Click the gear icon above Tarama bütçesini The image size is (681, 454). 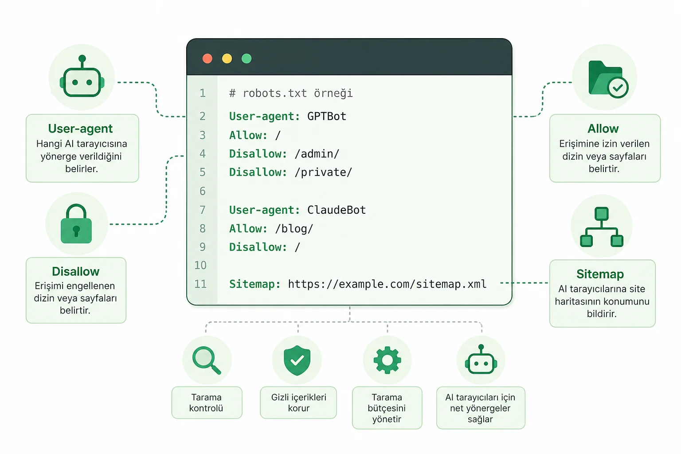point(387,360)
